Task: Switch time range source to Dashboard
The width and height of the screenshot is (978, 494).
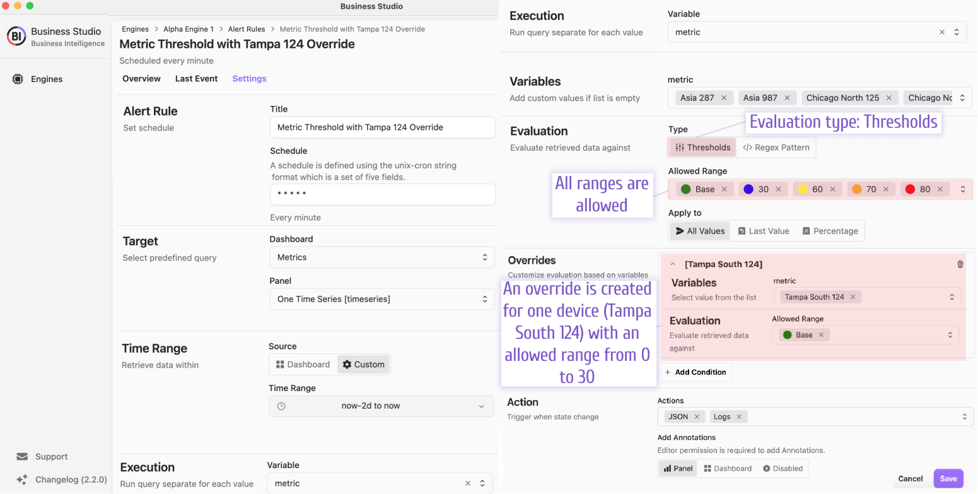Action: (303, 365)
